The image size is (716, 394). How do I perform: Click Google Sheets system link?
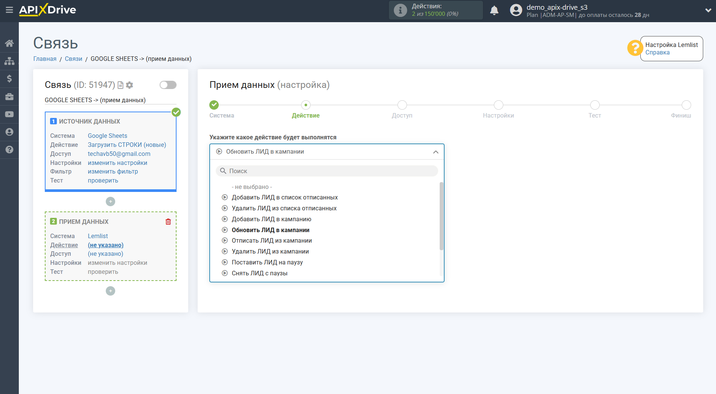107,136
